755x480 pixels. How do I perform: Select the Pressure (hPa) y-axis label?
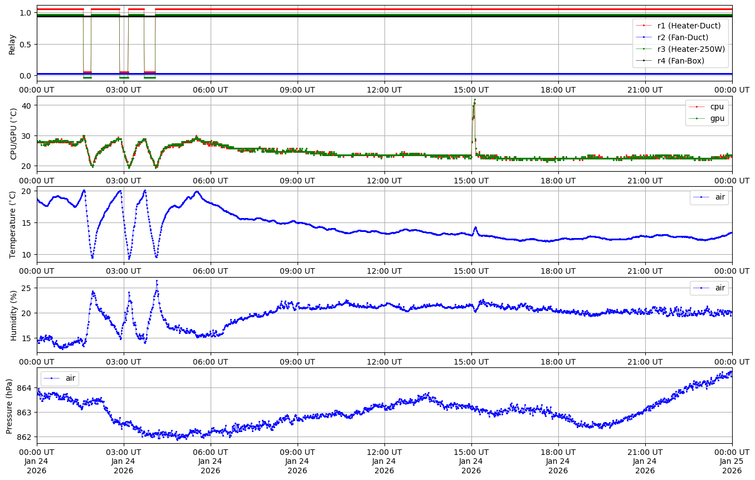point(9,405)
